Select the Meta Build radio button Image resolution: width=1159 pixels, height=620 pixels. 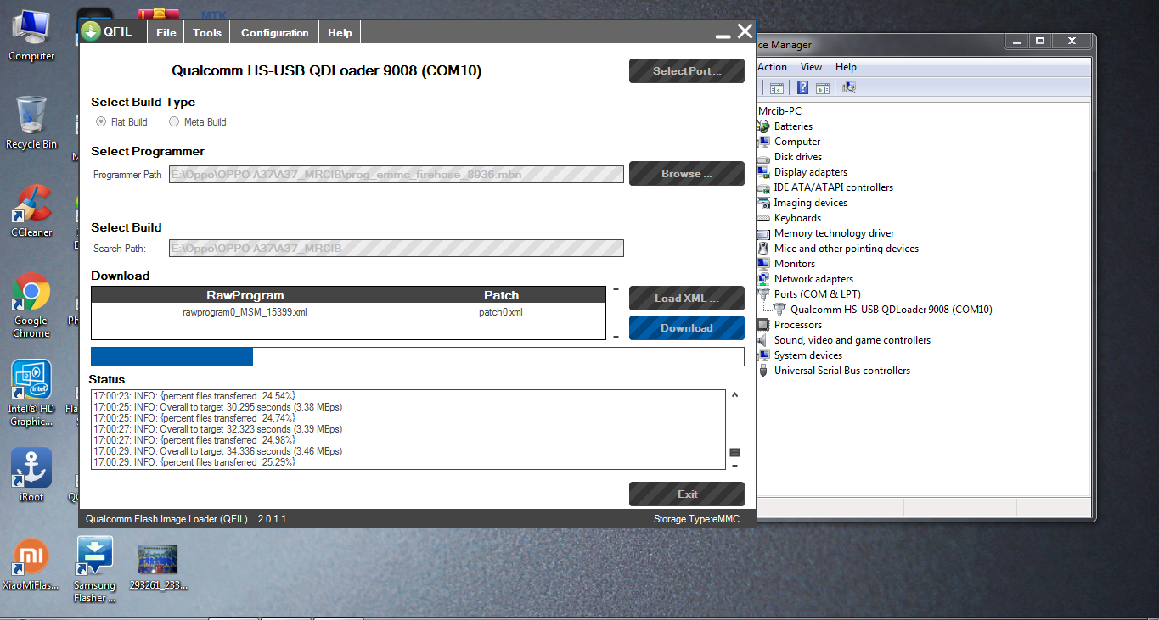[x=174, y=121]
